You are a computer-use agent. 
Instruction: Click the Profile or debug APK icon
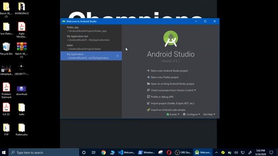tap(149, 97)
